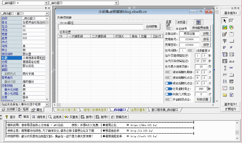
Task: Choose the checkbox component icon in palette
Action: tap(225, 47)
